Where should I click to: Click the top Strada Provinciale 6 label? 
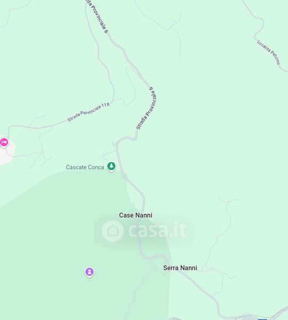point(97,16)
